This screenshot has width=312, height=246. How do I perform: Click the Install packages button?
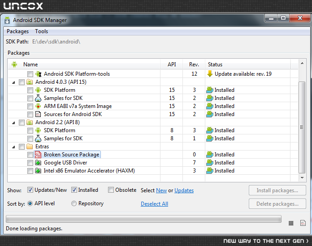tap(277, 190)
